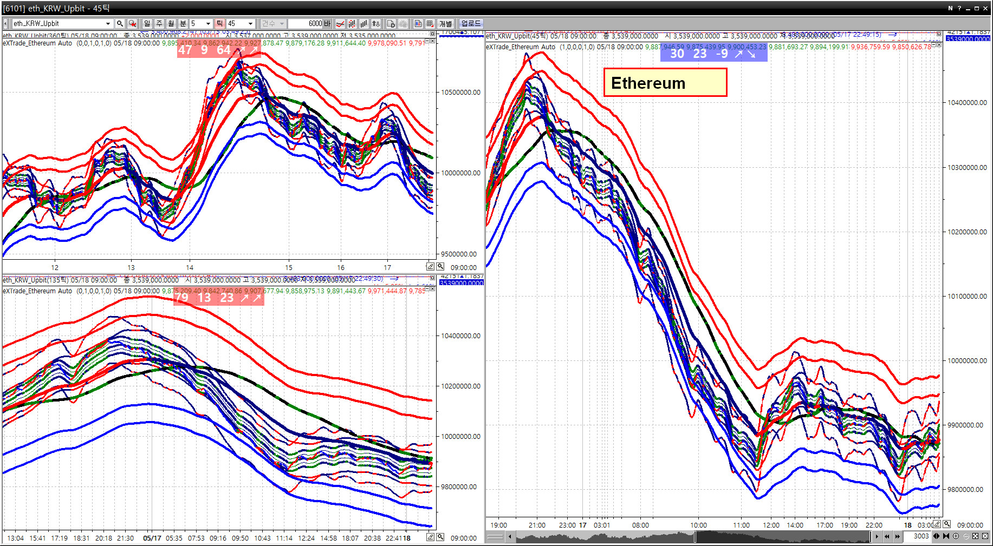Click the expand horizontal diamond arrows icon

click(936, 537)
